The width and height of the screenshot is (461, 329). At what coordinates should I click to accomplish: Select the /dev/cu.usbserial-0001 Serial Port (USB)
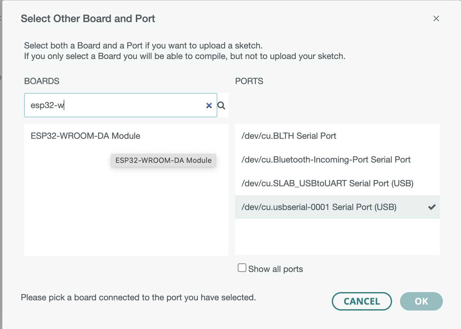[x=337, y=207]
